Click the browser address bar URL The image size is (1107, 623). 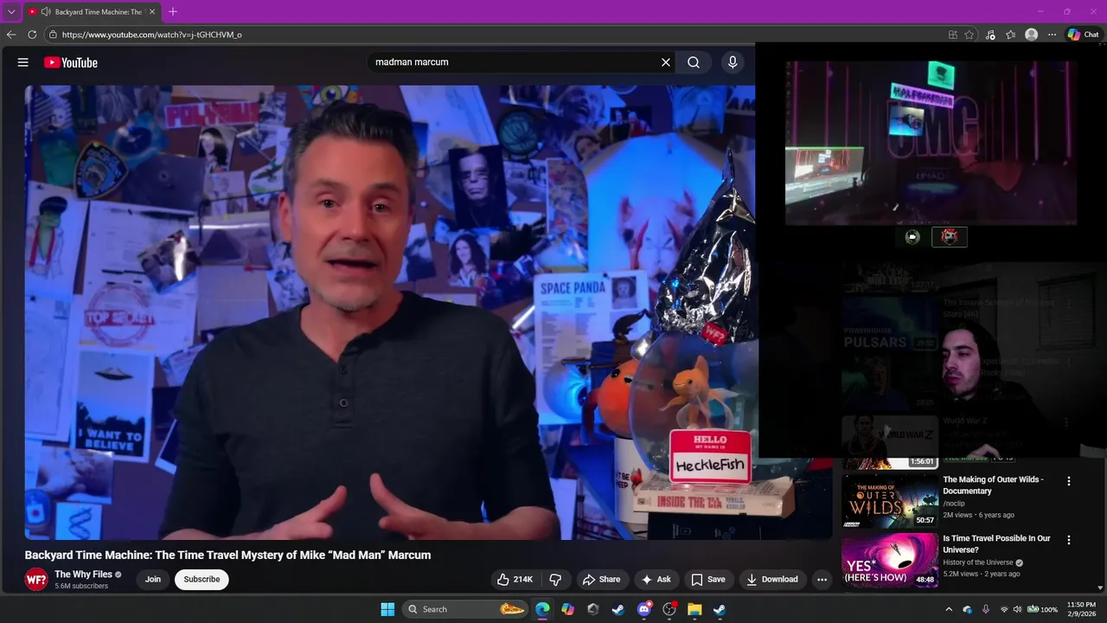point(152,35)
